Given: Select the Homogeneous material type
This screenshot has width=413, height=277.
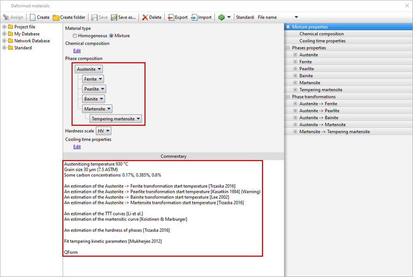Looking at the screenshot, I should (x=75, y=36).
